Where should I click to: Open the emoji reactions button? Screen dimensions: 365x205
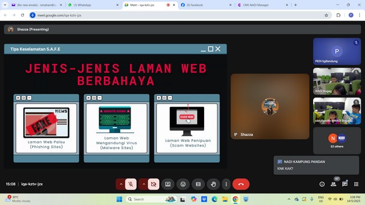point(183,184)
